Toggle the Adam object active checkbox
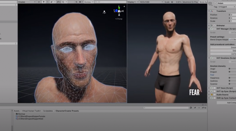The height and width of the screenshot is (131, 236). click(215, 3)
